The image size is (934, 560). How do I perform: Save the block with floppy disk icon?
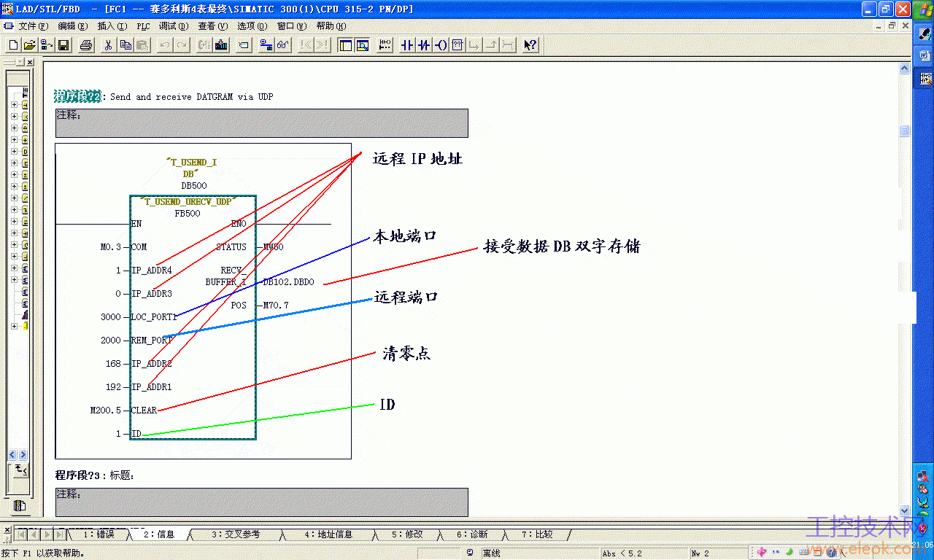(63, 45)
